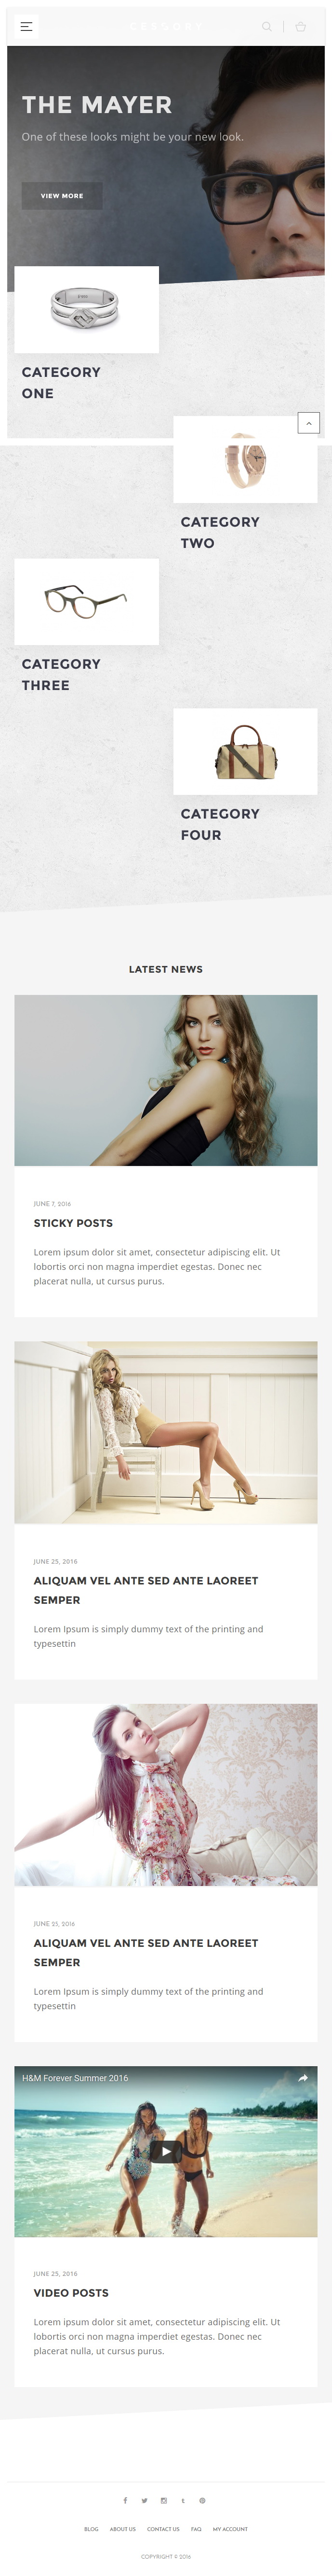Open the BLOG footer link
The image size is (332, 2576).
coord(91,2529)
